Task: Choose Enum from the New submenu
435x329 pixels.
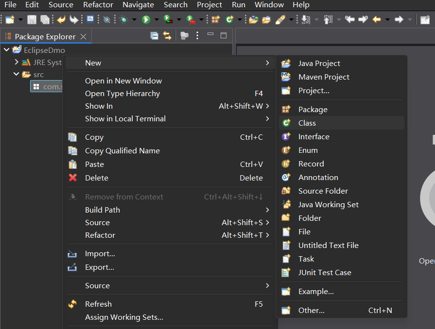Action: click(x=342, y=150)
